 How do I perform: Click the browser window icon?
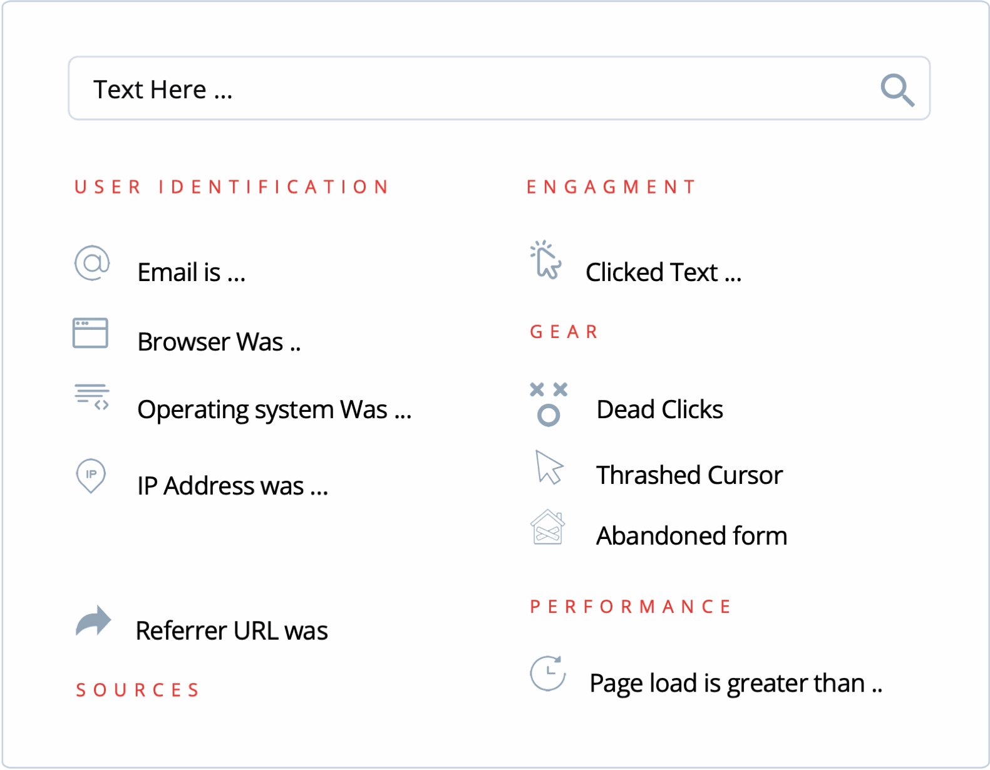point(90,332)
